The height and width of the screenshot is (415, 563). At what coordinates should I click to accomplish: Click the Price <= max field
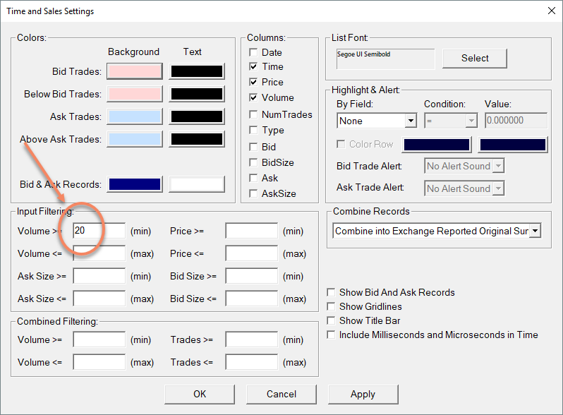(252, 253)
